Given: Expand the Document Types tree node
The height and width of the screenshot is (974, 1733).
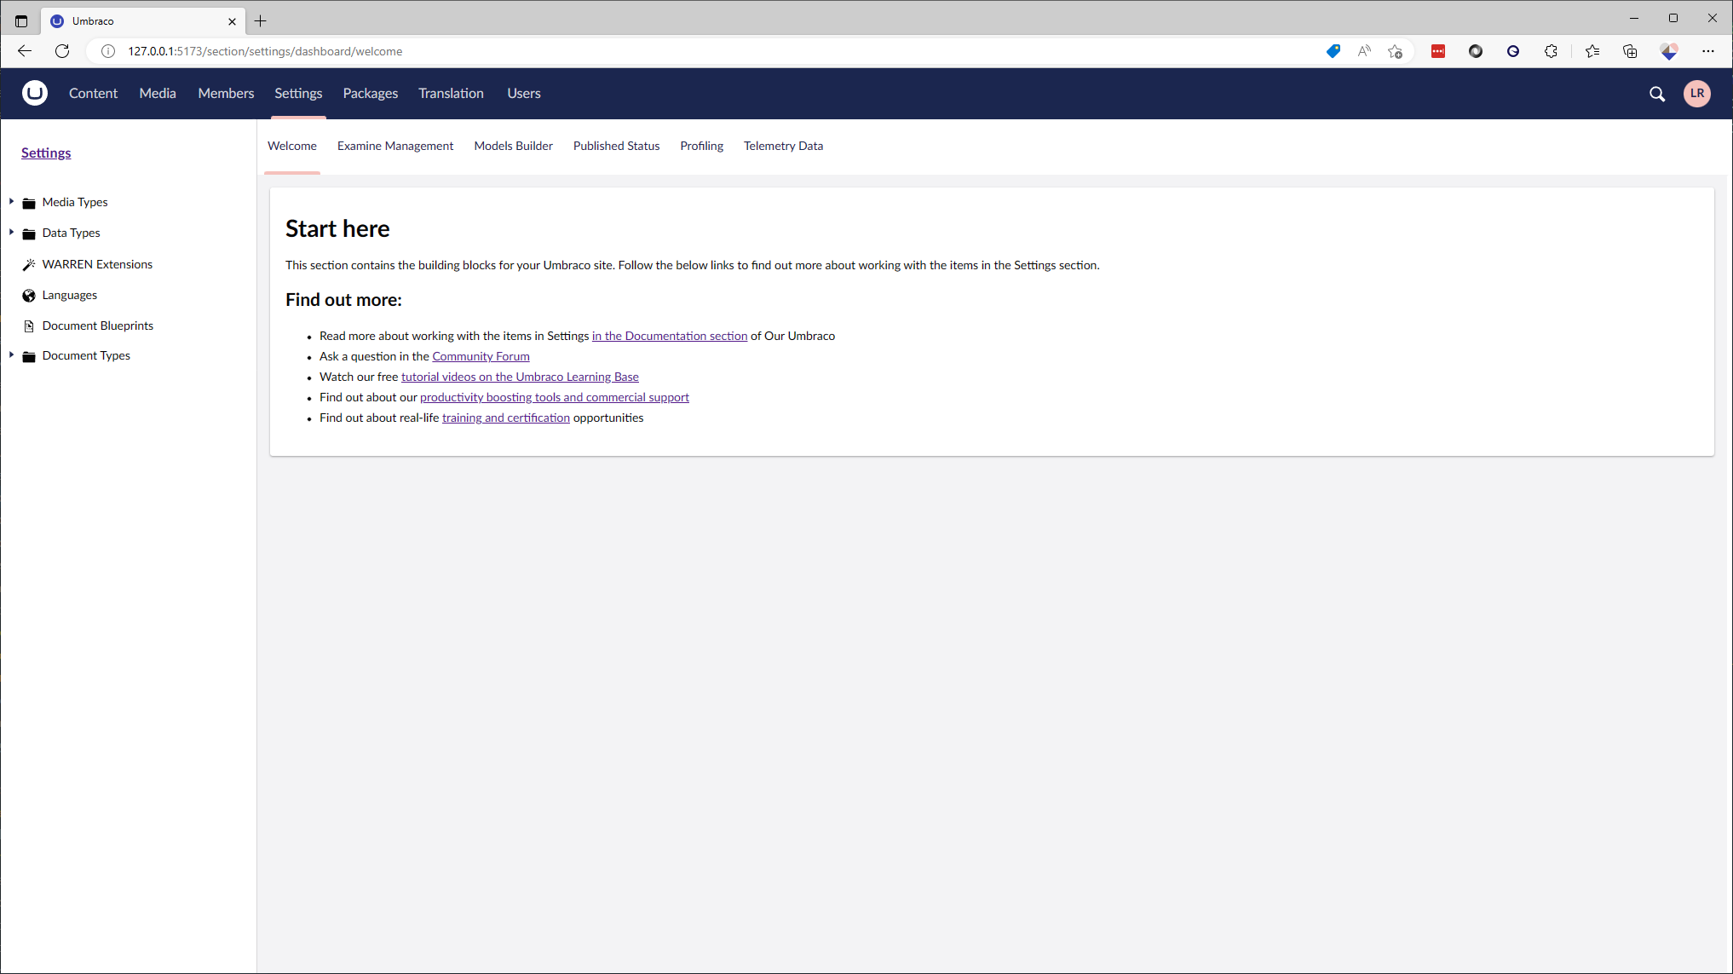Looking at the screenshot, I should click(11, 355).
